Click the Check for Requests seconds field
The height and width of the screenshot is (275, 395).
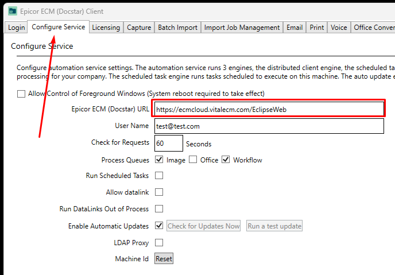169,143
